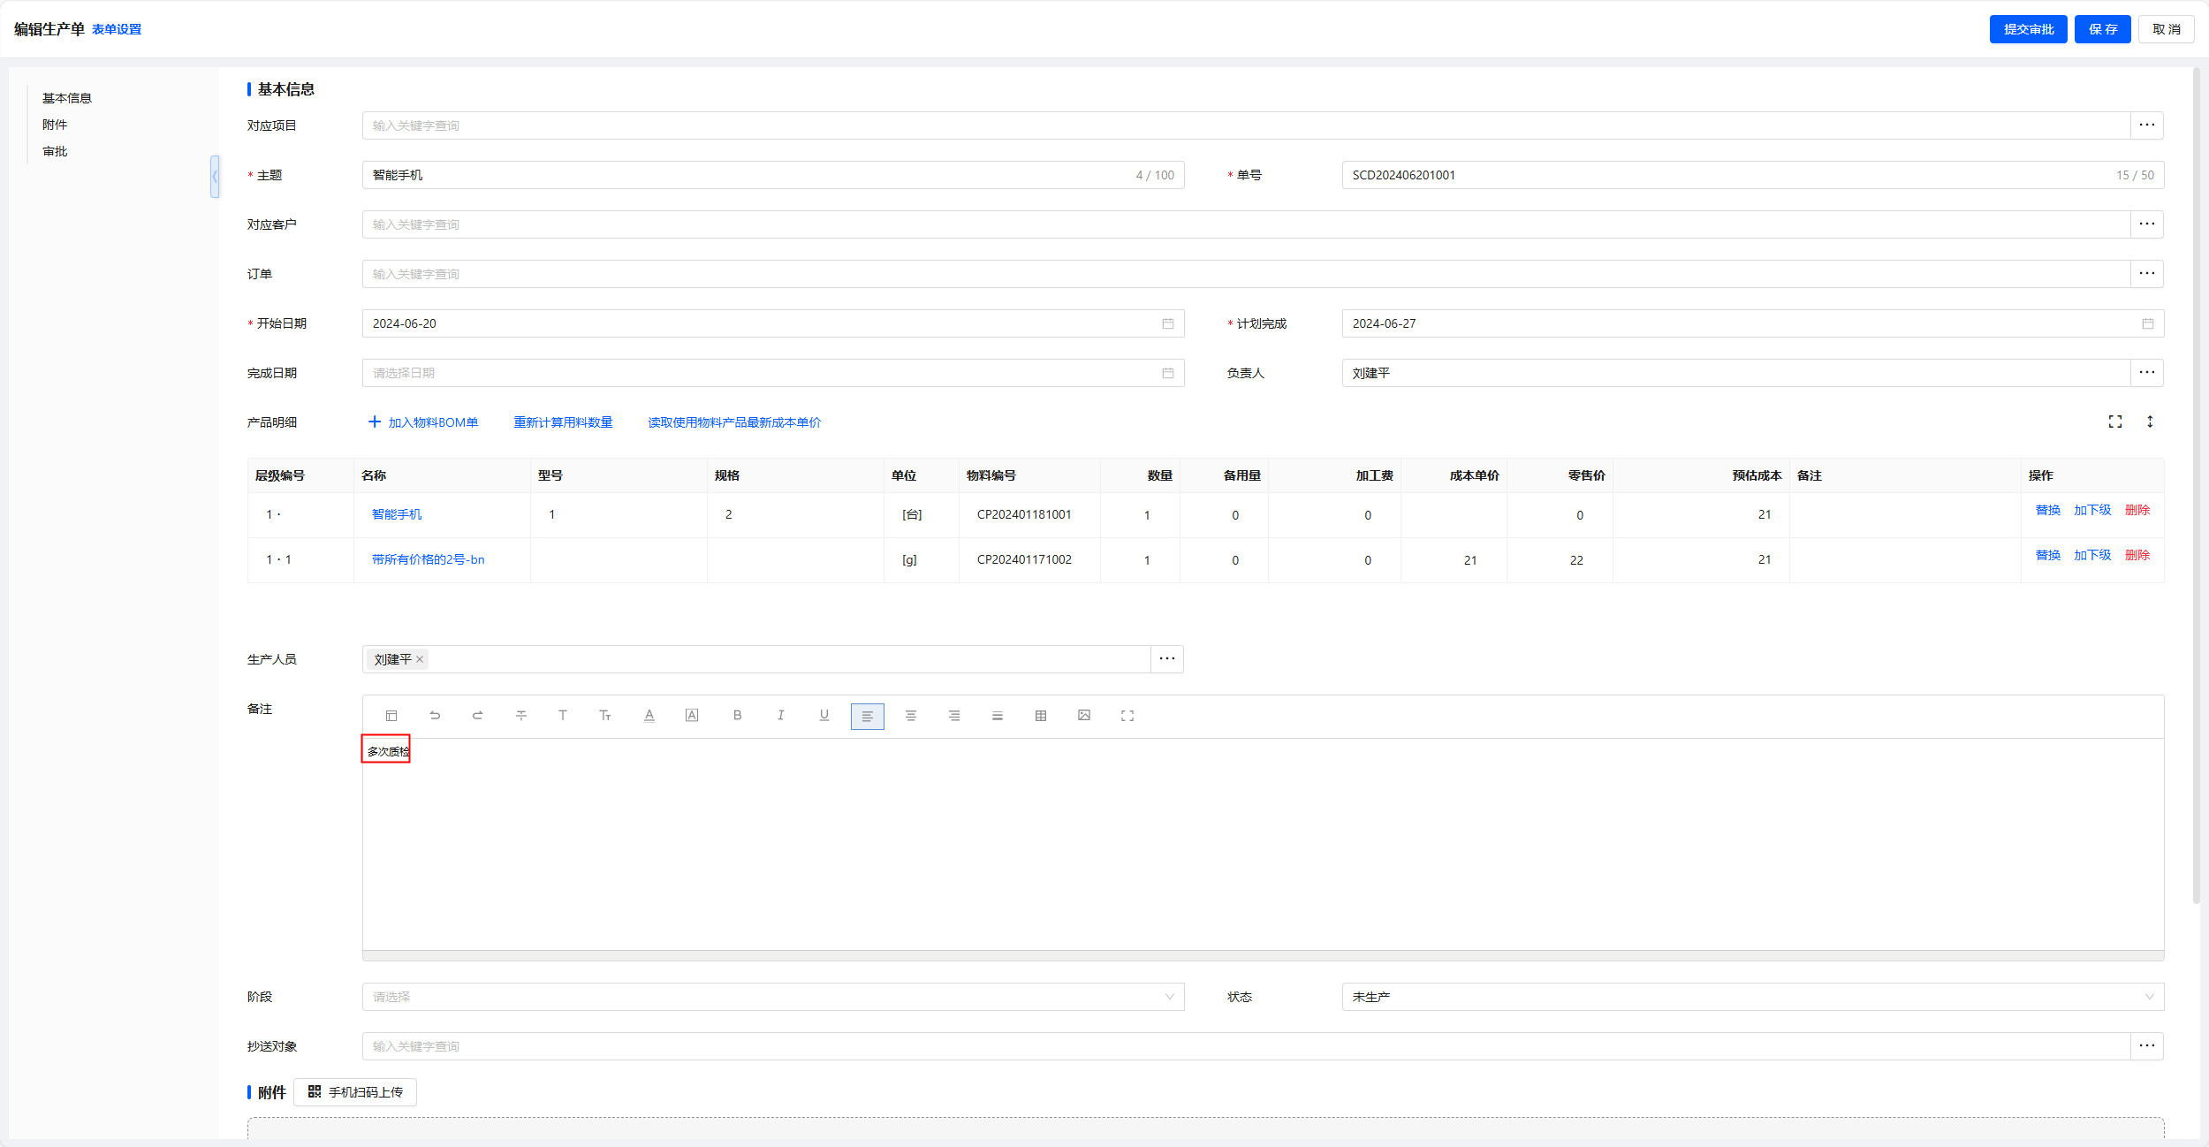Toggle italic formatting in remarks
The image size is (2209, 1147).
point(780,716)
